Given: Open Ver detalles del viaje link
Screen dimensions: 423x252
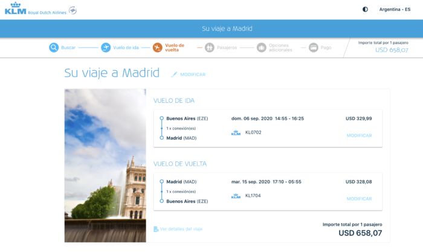Looking at the screenshot, I should pyautogui.click(x=181, y=229).
